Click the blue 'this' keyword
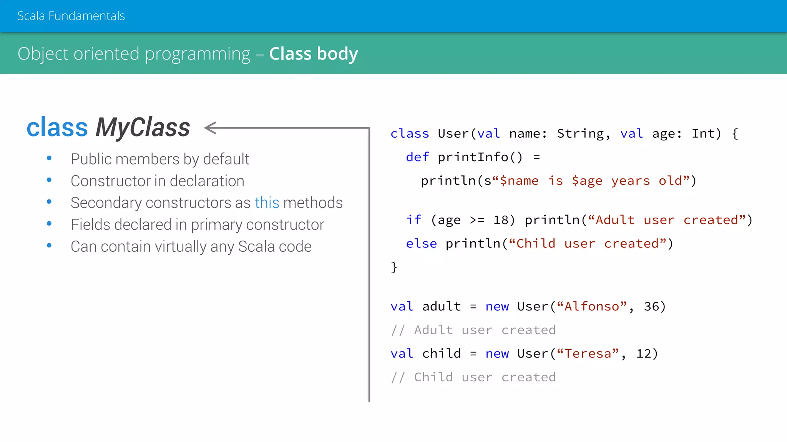Screen dimensions: 787x442 (x=267, y=203)
